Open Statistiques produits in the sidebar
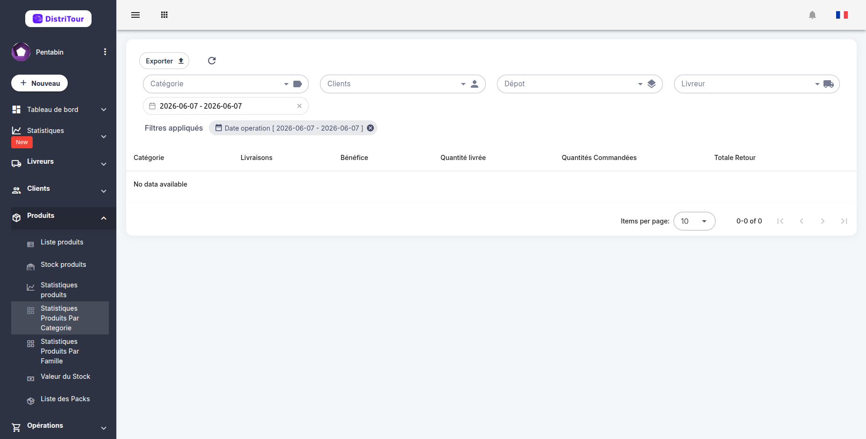 coord(60,290)
